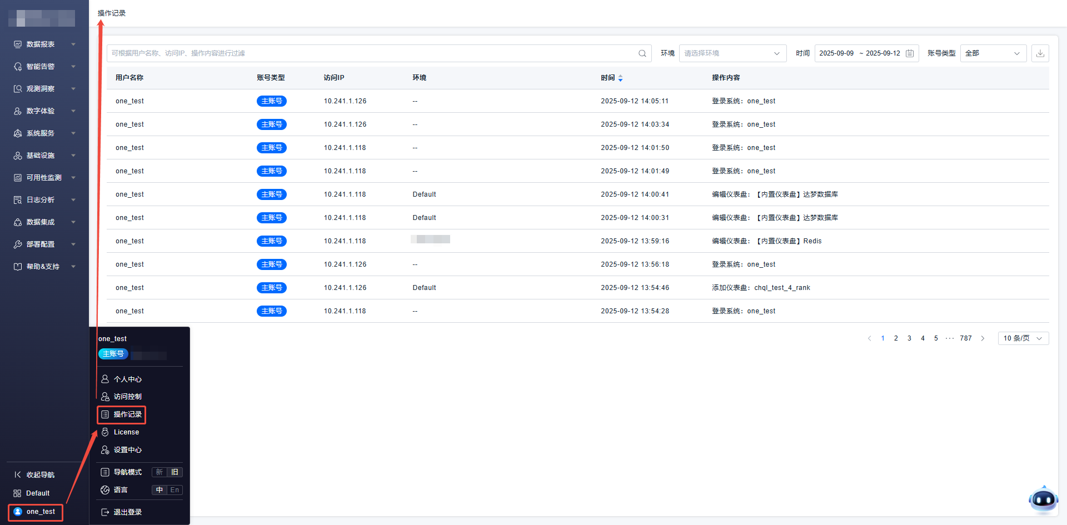
Task: Go to page 3 of results
Action: coord(909,338)
